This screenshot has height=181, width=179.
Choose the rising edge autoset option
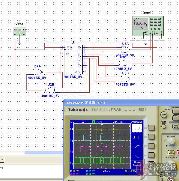tap(136, 147)
